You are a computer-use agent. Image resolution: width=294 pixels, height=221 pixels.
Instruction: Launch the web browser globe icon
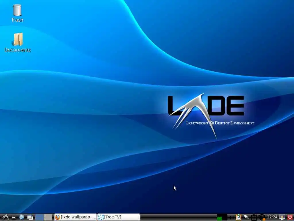pyautogui.click(x=22, y=217)
